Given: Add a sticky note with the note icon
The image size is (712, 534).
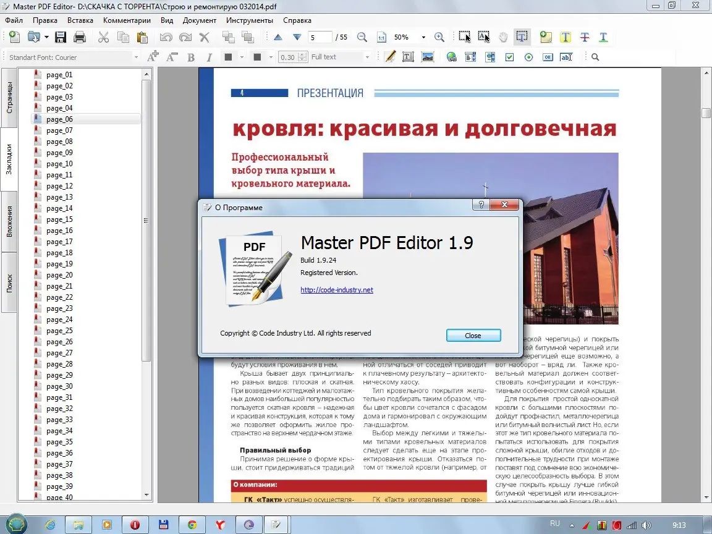Looking at the screenshot, I should 546,37.
